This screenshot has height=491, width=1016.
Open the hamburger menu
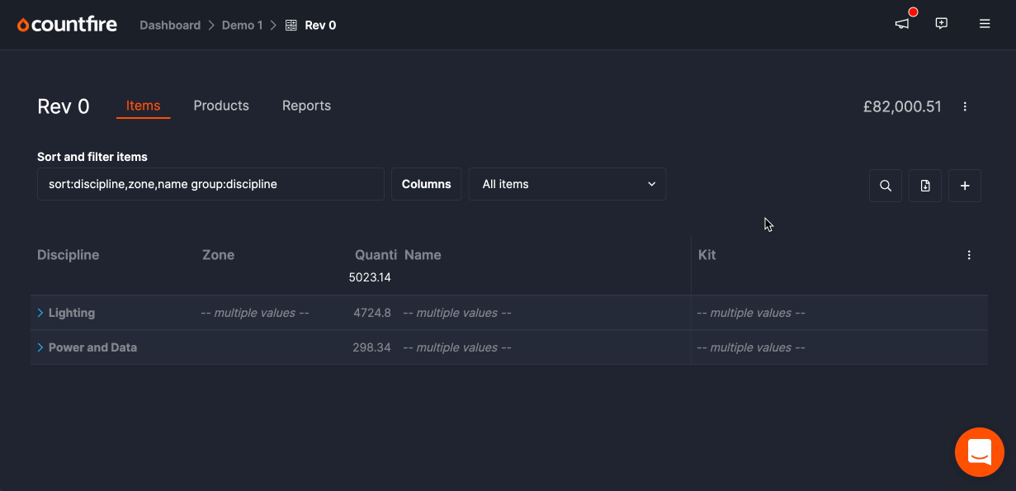pyautogui.click(x=985, y=24)
